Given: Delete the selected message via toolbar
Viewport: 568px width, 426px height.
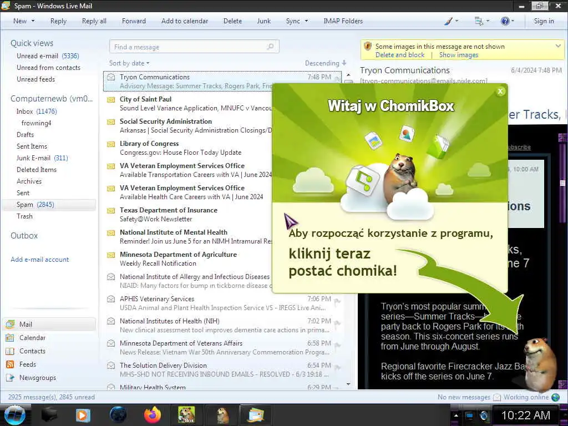Looking at the screenshot, I should [232, 21].
